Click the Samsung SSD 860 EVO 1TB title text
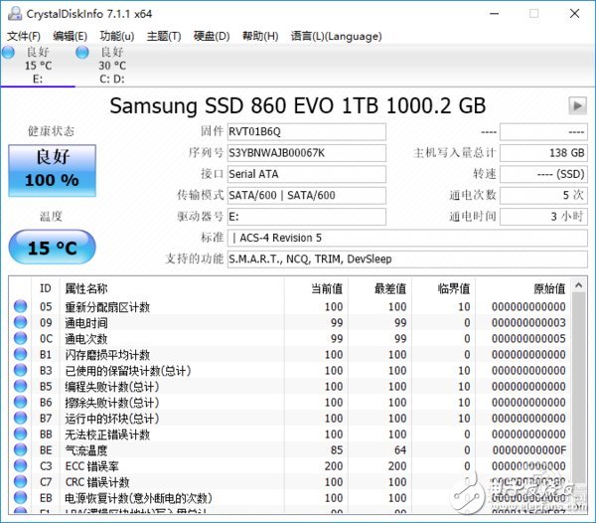Image resolution: width=596 pixels, height=523 pixels. 298,105
